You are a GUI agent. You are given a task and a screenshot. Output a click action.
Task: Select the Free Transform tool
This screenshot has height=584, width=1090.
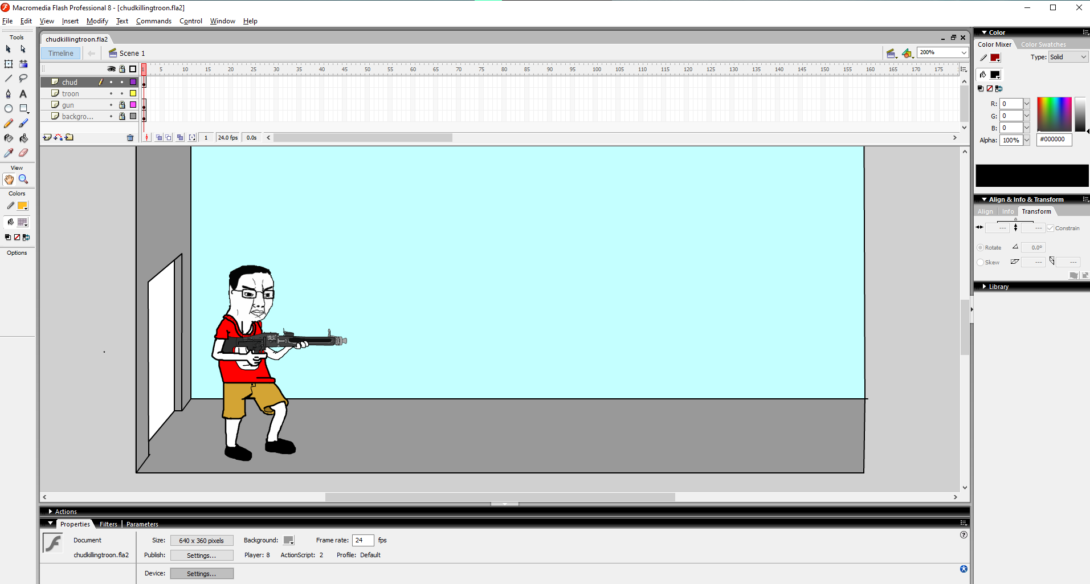tap(9, 64)
